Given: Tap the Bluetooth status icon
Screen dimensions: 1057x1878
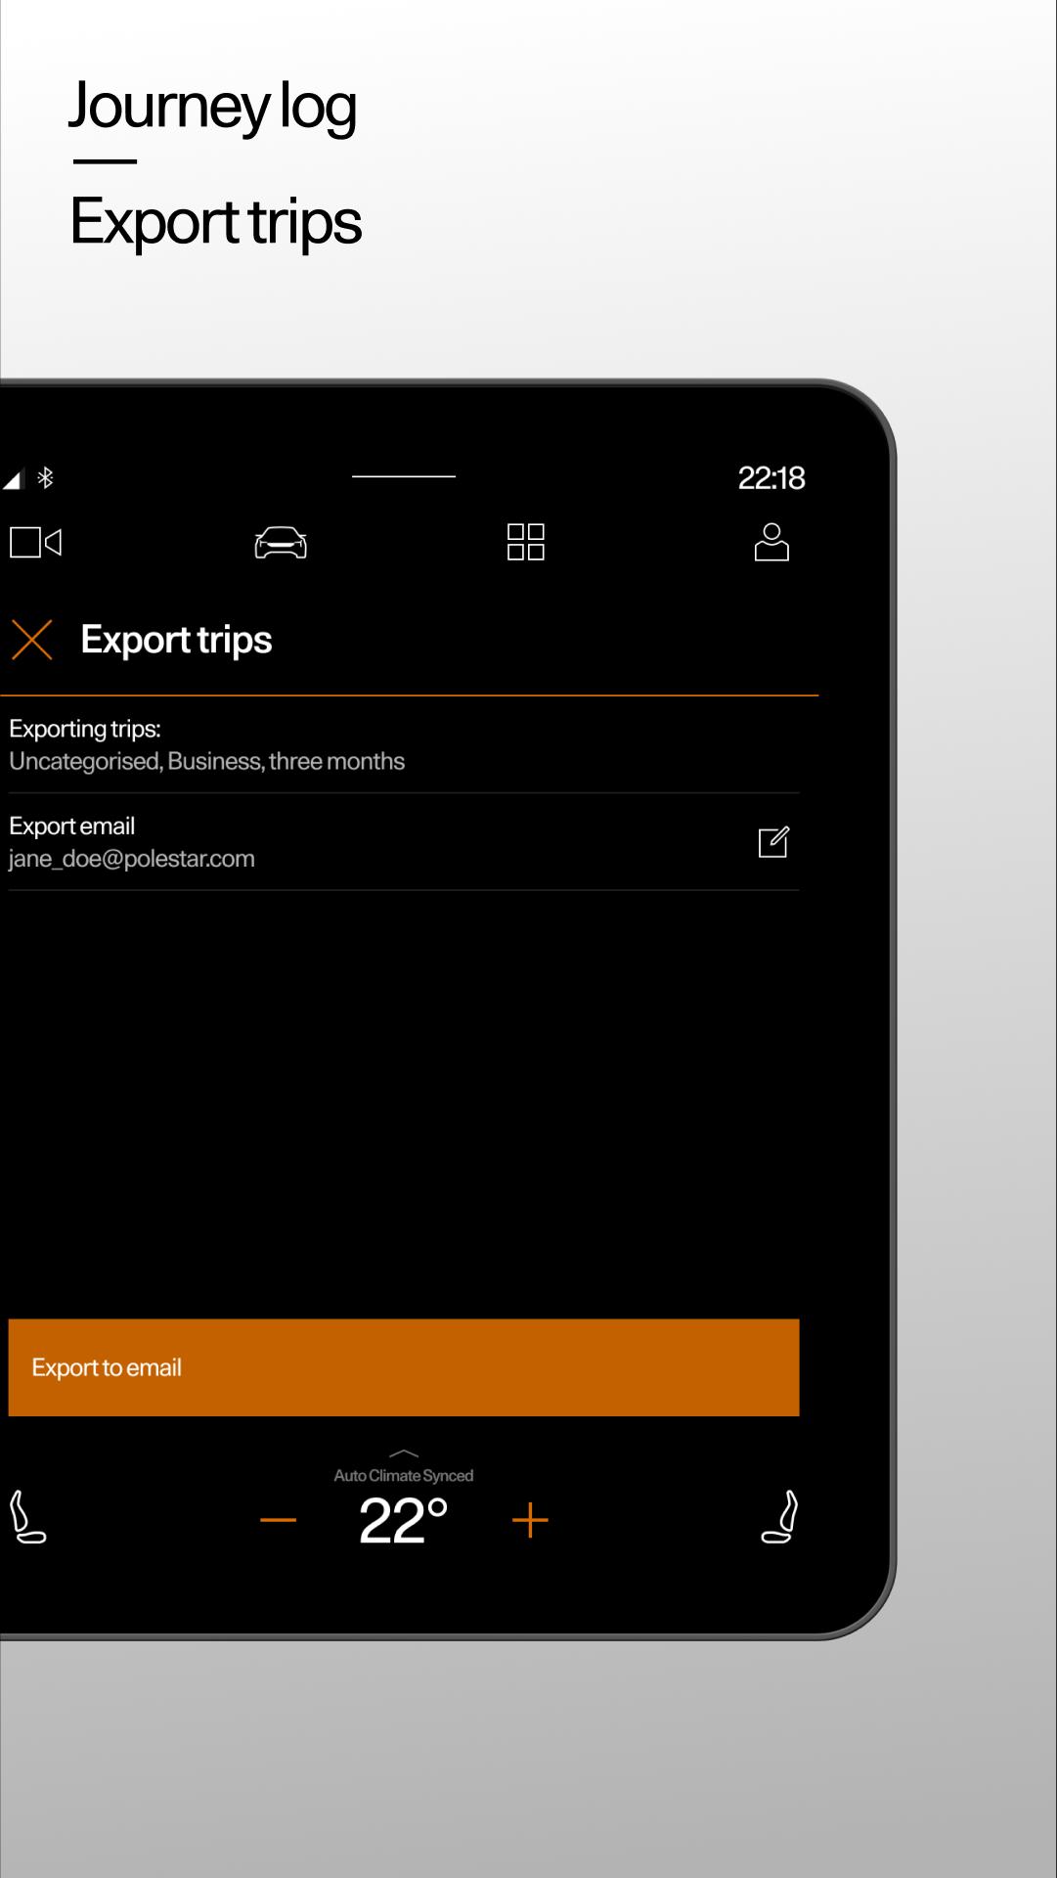Looking at the screenshot, I should [45, 477].
